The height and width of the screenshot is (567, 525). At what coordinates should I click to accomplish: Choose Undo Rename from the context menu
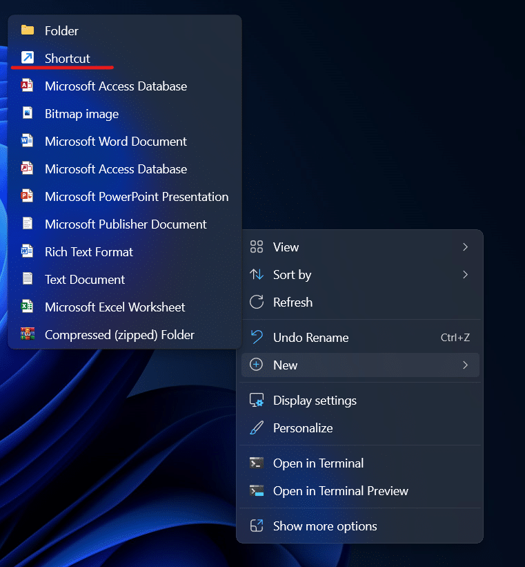point(360,338)
